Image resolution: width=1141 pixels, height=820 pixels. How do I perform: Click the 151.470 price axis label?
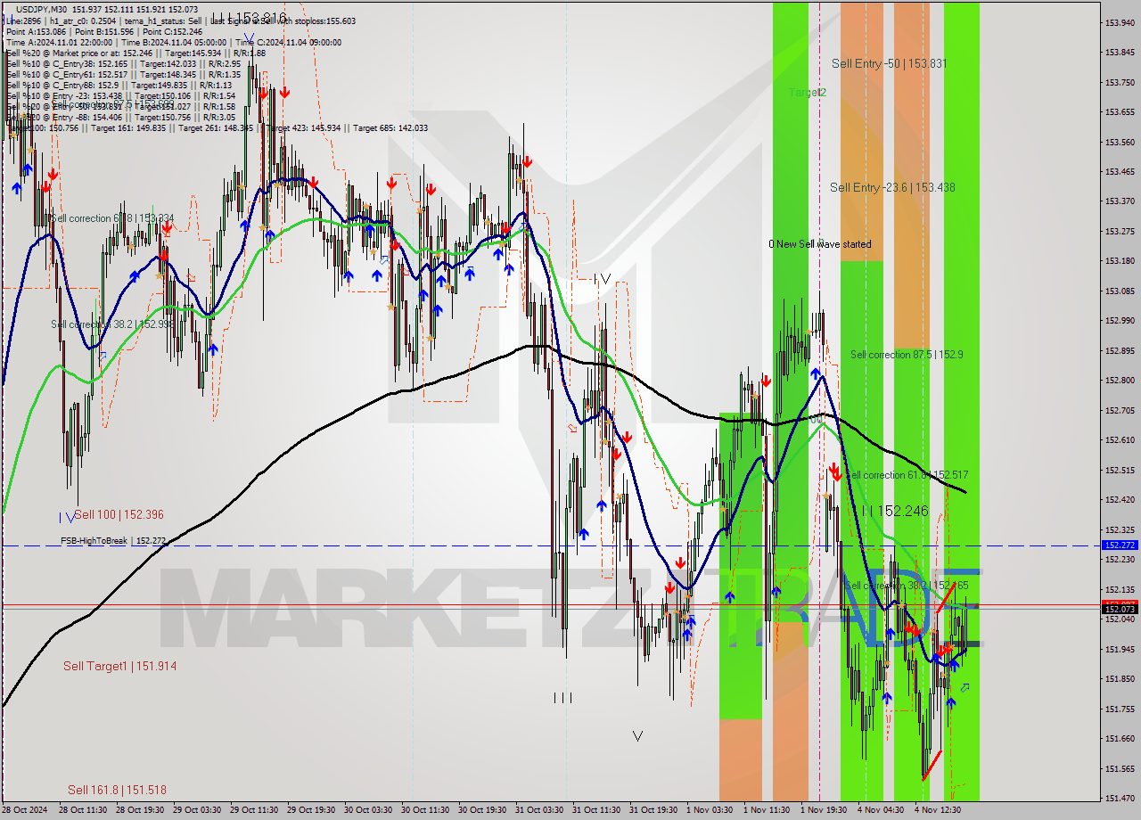1120,798
